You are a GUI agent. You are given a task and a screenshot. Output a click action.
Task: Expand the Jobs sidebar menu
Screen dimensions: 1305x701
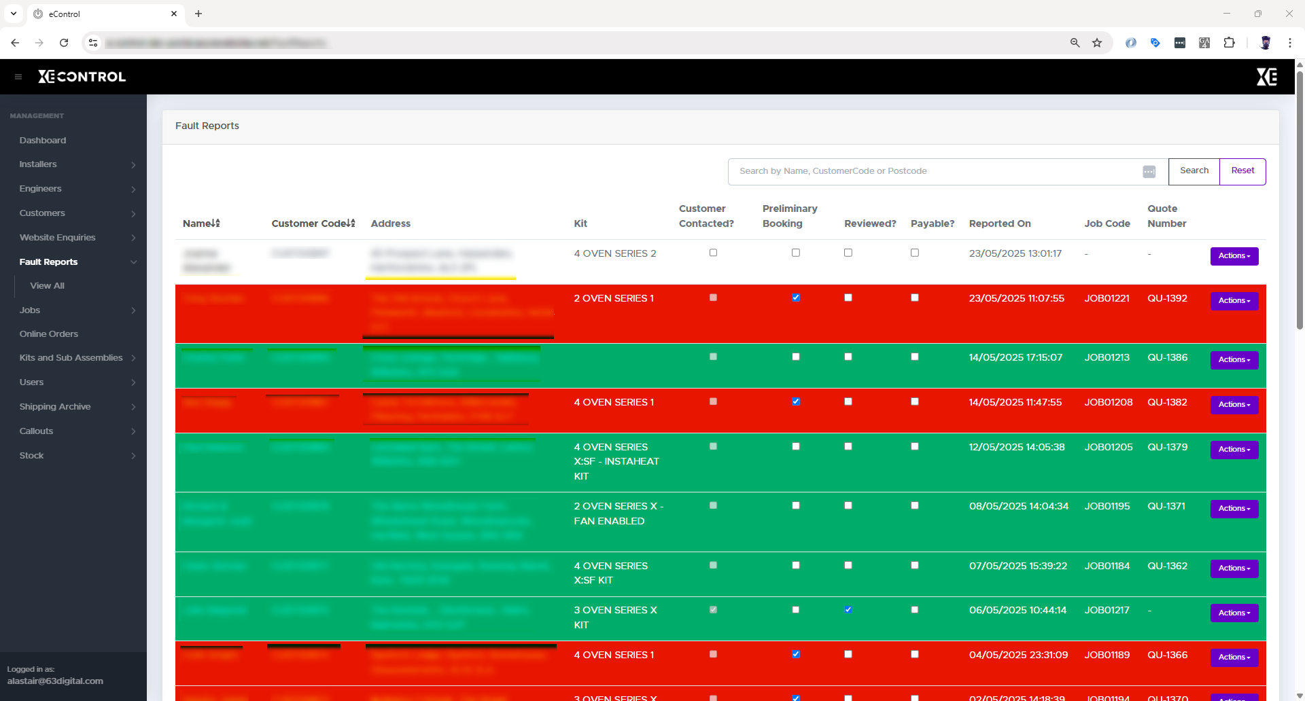pos(73,310)
